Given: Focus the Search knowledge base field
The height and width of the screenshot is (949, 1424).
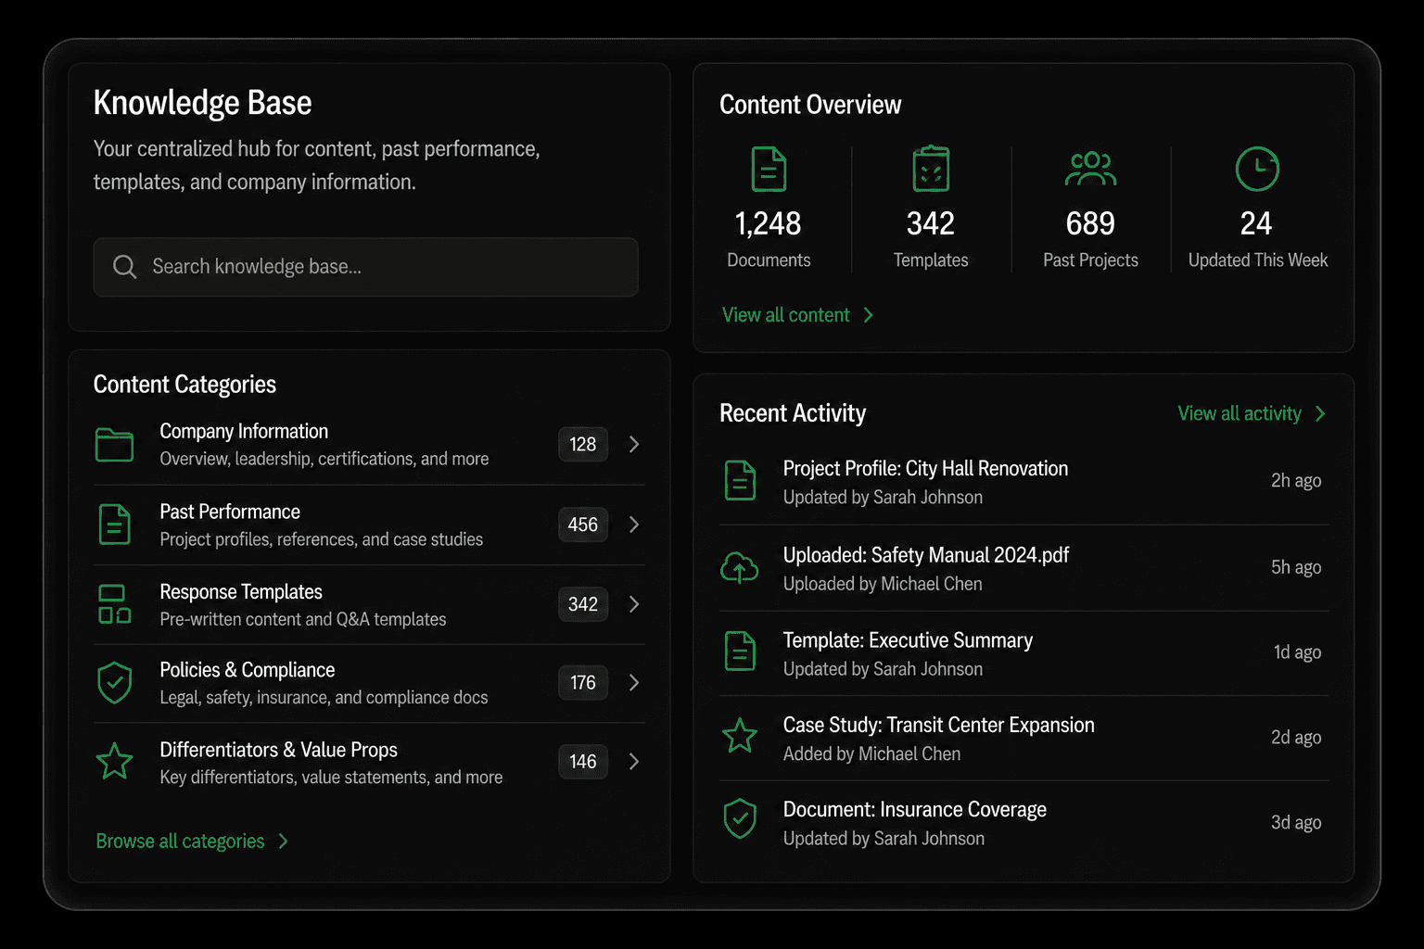Looking at the screenshot, I should pos(365,267).
